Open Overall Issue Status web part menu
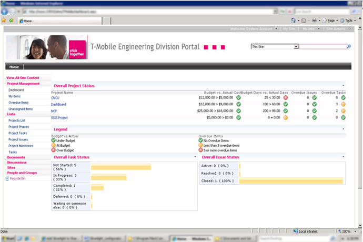The width and height of the screenshot is (363, 242). coord(343,157)
